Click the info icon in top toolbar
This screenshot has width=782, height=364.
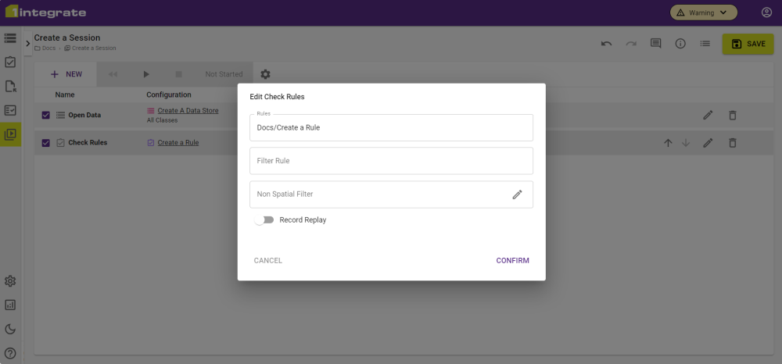click(x=680, y=44)
